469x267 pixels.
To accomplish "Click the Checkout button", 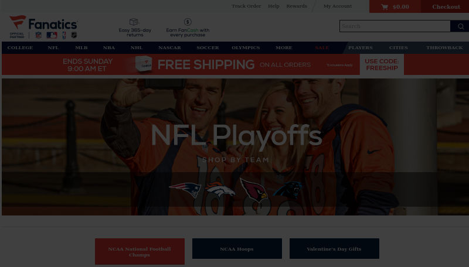I will click(x=446, y=6).
